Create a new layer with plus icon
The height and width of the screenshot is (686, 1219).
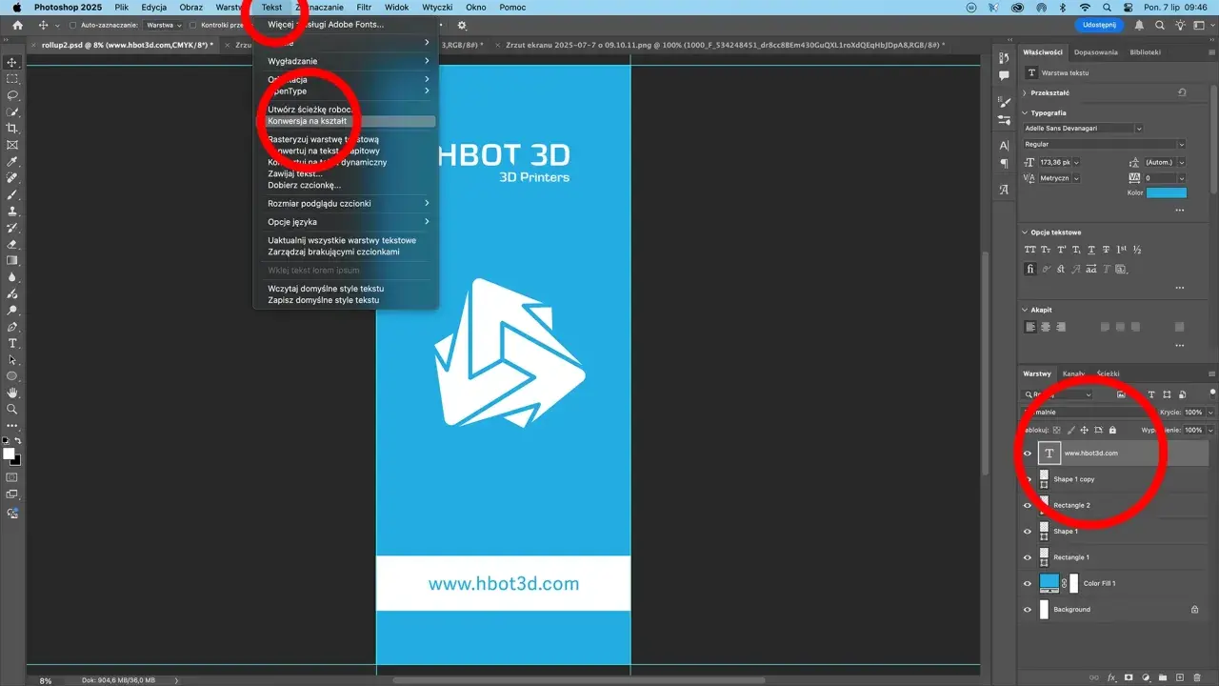pos(1180,677)
